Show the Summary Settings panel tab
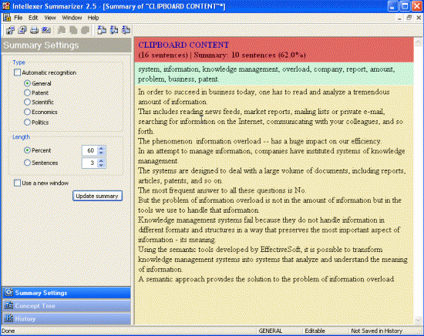424x336 pixels. (x=66, y=293)
